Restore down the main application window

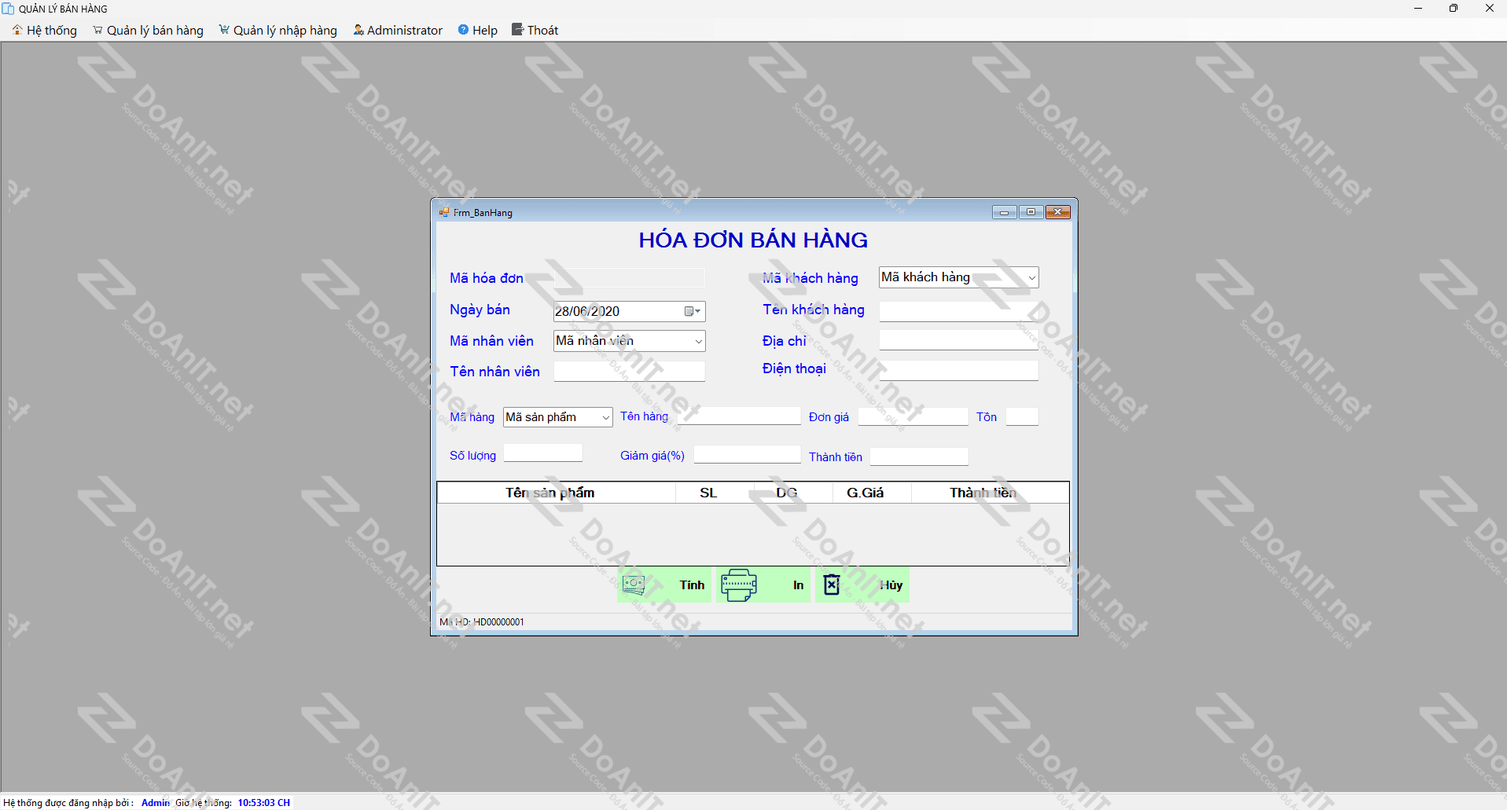pos(1454,9)
